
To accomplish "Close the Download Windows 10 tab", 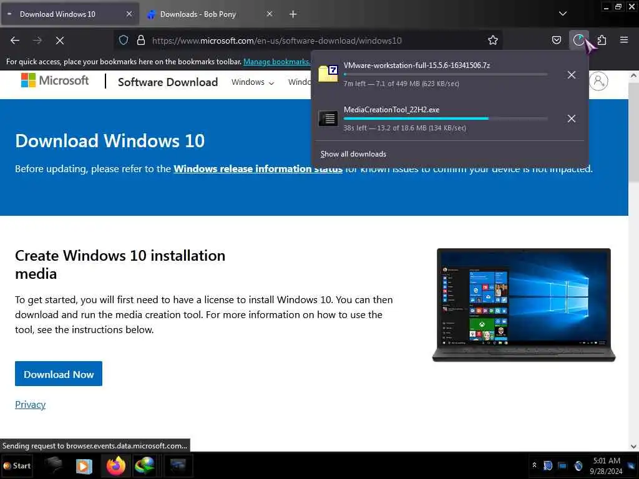I will point(129,14).
